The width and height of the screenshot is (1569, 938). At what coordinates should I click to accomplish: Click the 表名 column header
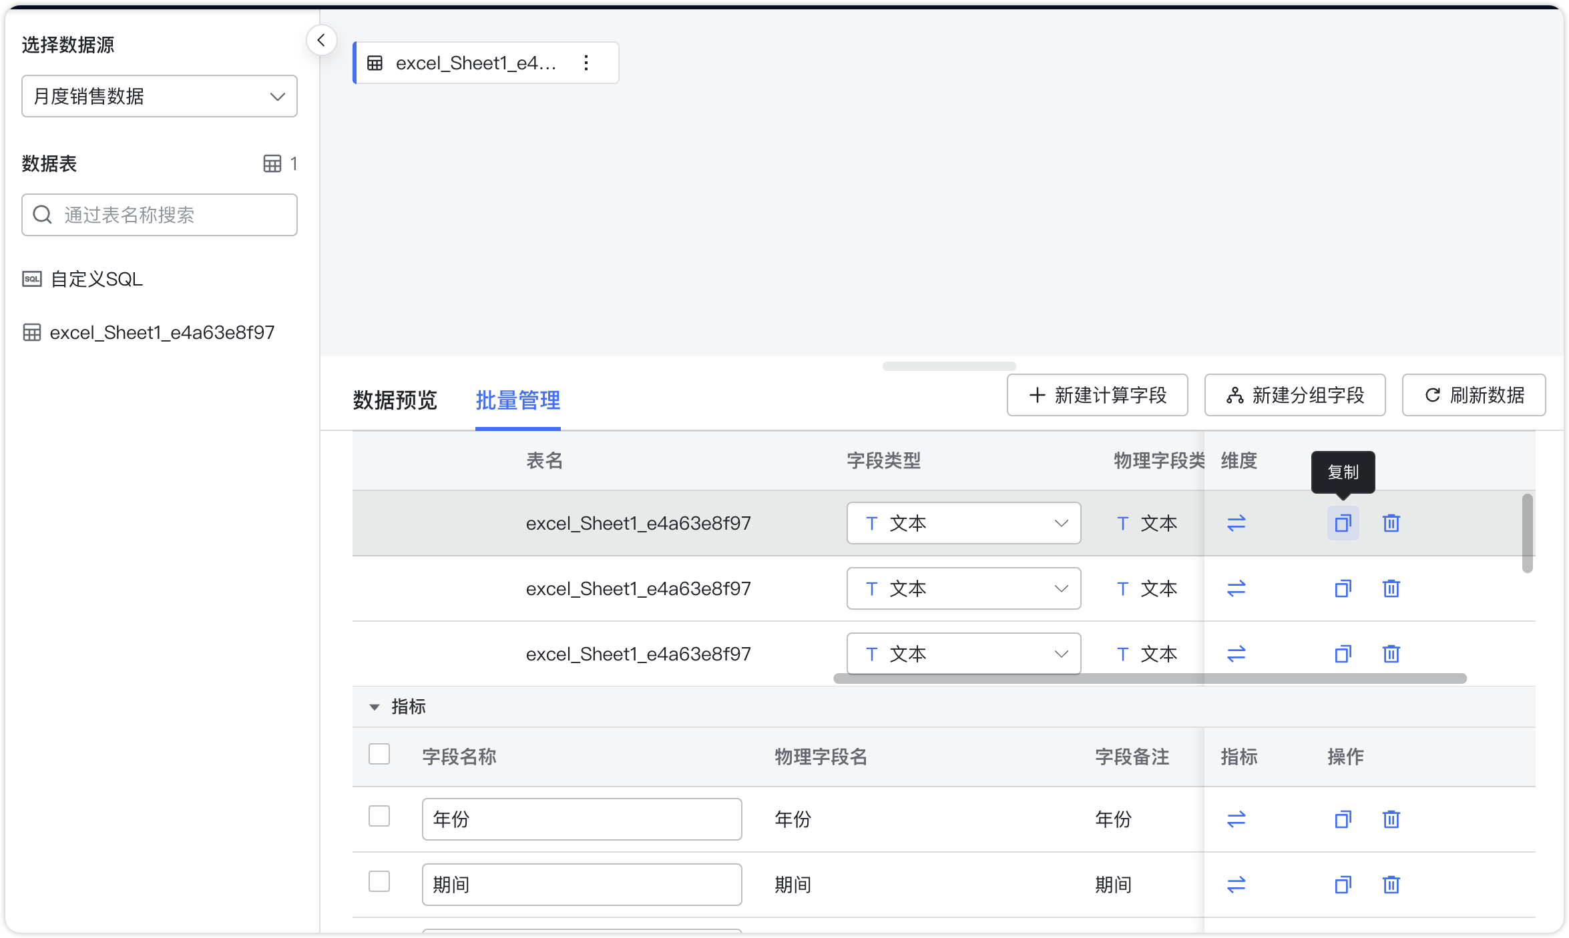(x=545, y=460)
